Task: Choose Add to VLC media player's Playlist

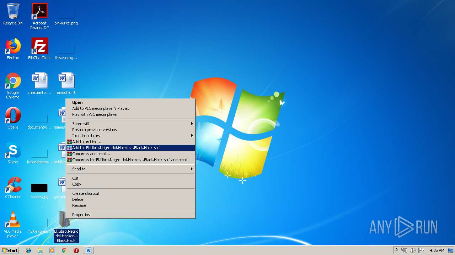Action: point(131,108)
